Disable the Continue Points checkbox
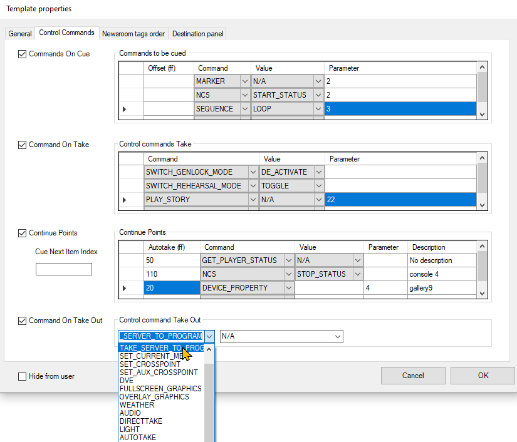Screen dimensions: 517x442 [23, 234]
